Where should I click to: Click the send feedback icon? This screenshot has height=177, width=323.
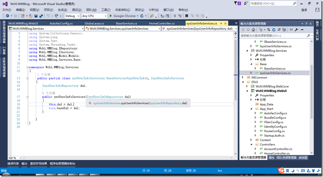pyautogui.click(x=245, y=3)
